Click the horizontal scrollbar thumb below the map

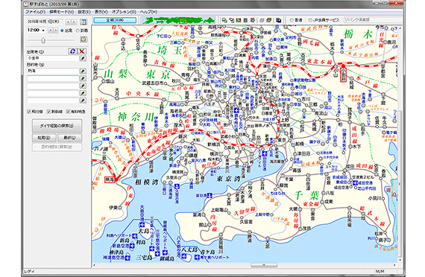pyautogui.click(x=264, y=265)
